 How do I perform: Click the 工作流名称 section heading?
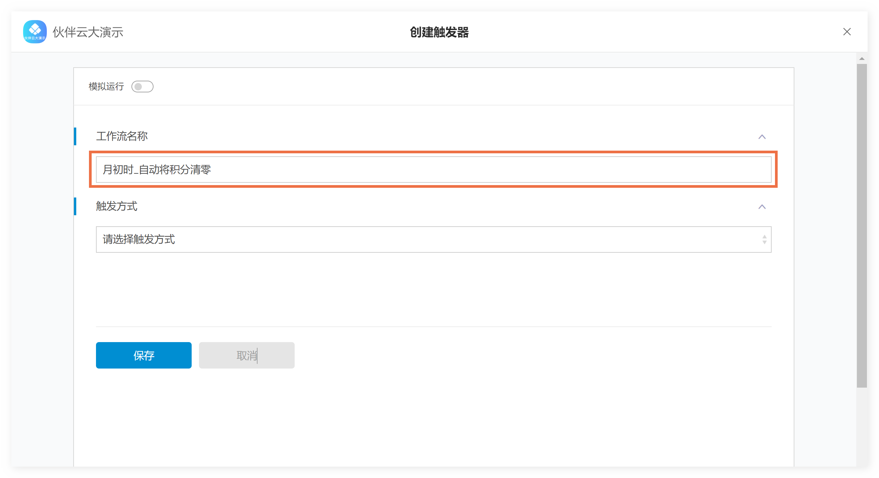[122, 136]
